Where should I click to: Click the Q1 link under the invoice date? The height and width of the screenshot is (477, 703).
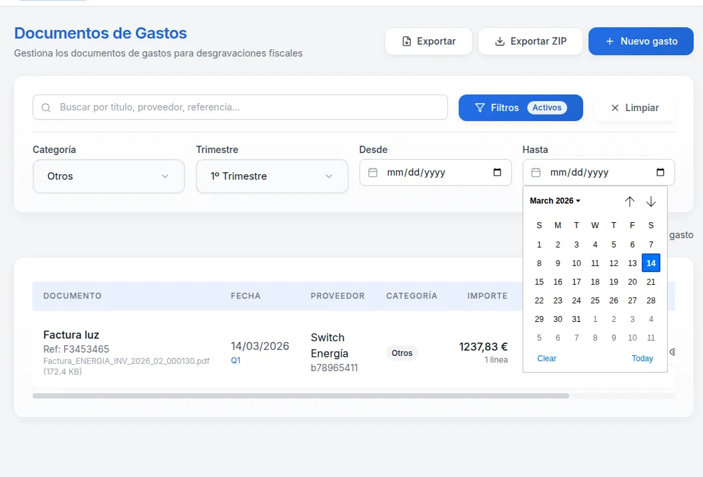234,360
